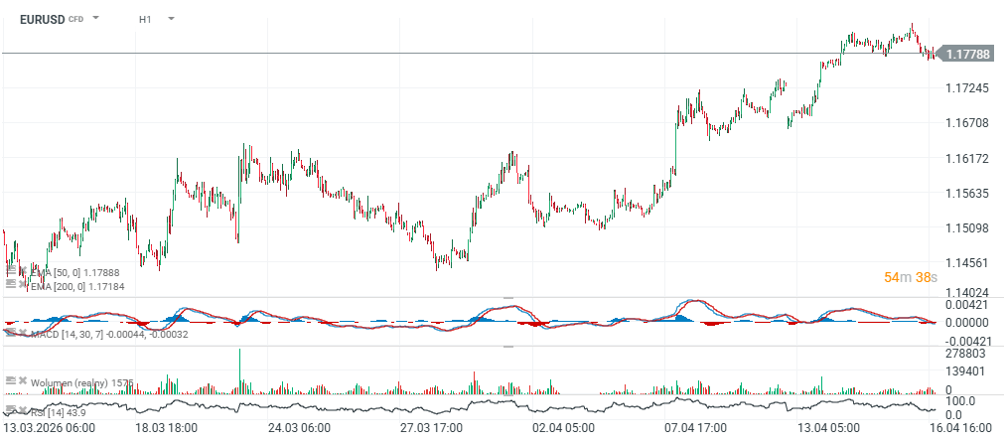Click the resize handle above the volume panel
The width and height of the screenshot is (1006, 444).
point(508,347)
